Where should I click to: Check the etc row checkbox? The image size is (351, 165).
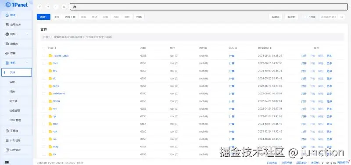(x=44, y=79)
